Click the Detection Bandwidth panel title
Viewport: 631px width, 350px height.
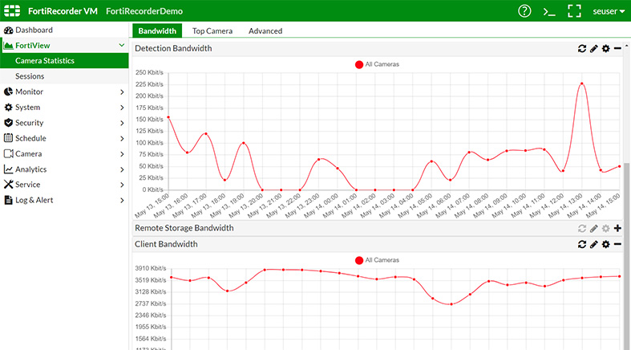(x=173, y=48)
